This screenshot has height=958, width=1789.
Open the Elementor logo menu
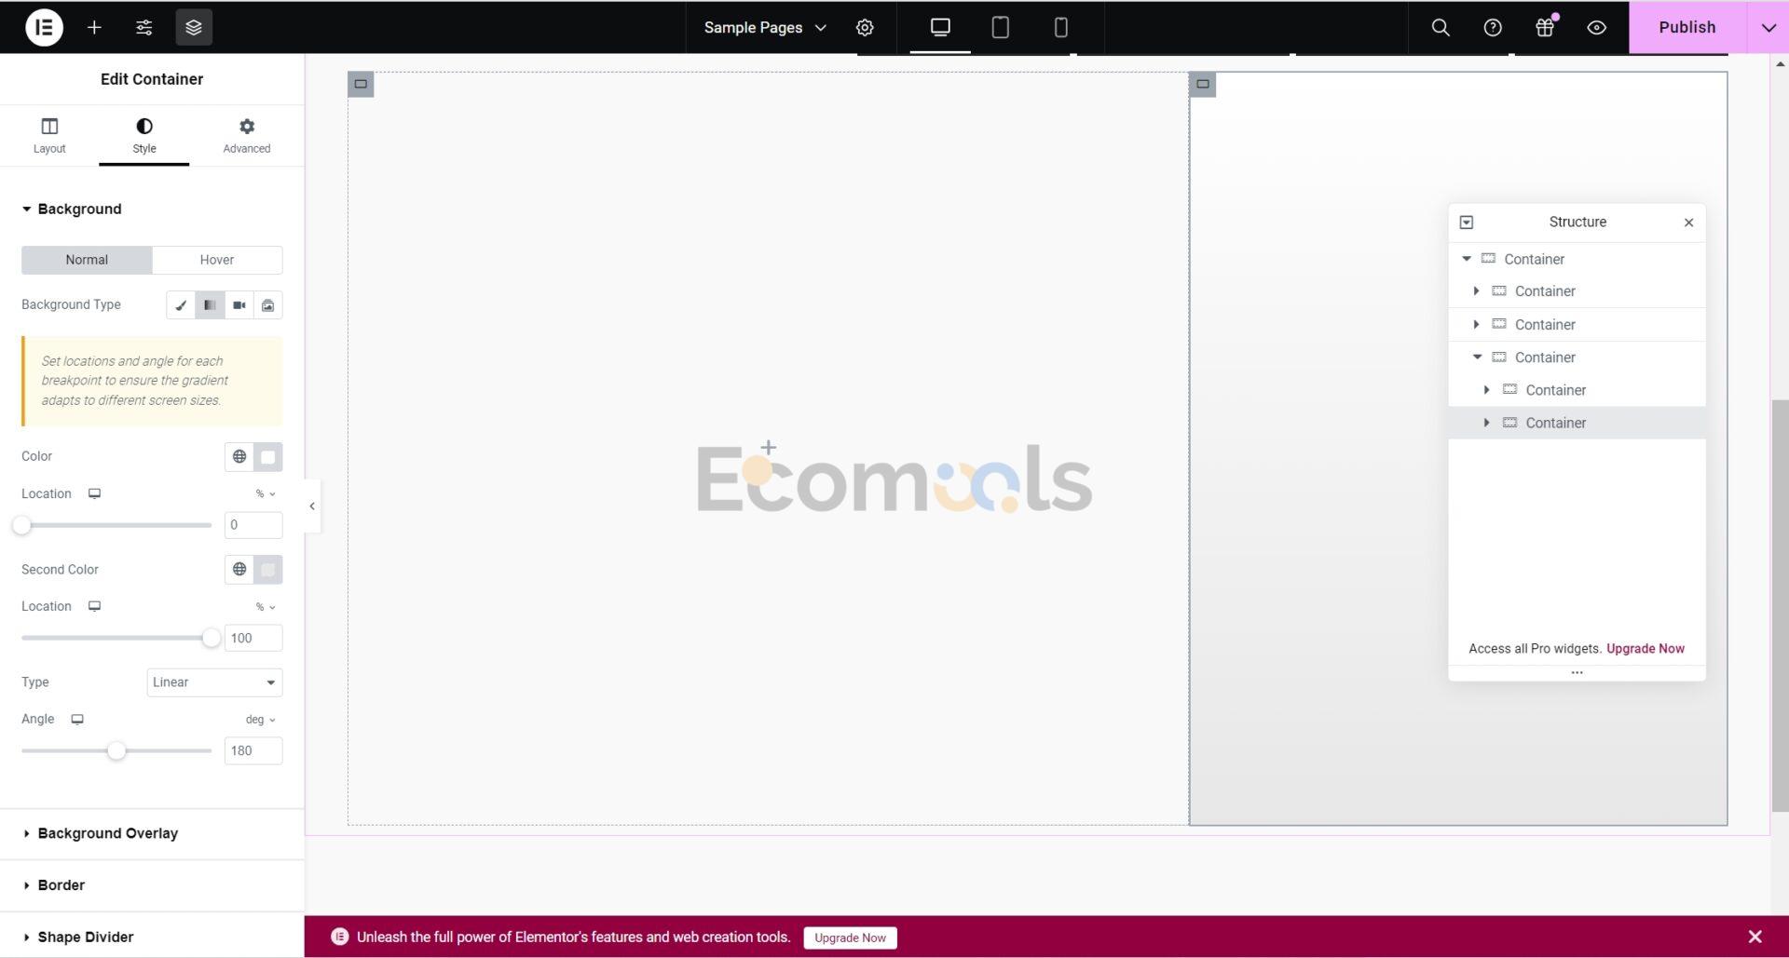pyautogui.click(x=44, y=27)
